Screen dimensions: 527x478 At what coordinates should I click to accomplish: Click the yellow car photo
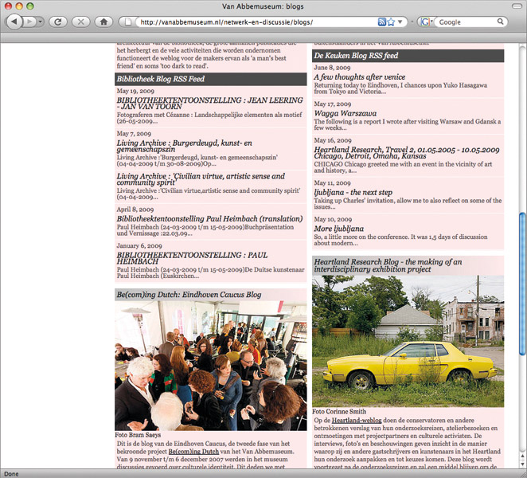point(408,341)
